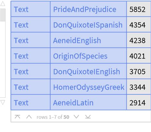Screen dimensions: 151x132
Task: Open the PrideAndPrejudice entry
Action: coord(85,9)
